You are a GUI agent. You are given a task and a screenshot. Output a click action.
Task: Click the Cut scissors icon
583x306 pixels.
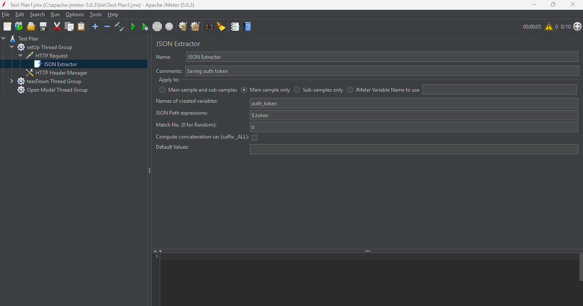57,26
